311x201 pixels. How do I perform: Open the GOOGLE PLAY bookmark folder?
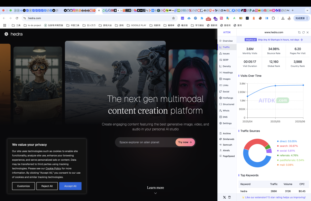click(x=136, y=25)
